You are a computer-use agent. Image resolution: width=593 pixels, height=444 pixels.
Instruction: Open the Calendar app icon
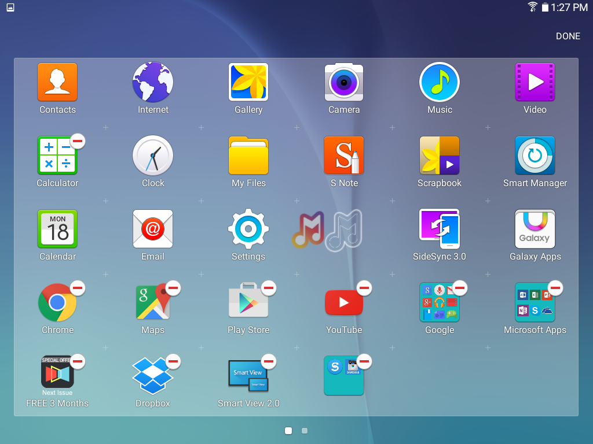pos(57,229)
